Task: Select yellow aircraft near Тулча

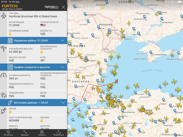Action: [111, 56]
